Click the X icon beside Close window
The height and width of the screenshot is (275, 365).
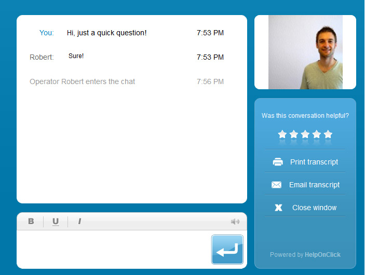[x=278, y=208]
